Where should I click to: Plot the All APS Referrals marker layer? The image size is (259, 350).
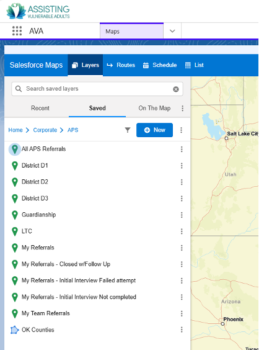[x=15, y=149]
